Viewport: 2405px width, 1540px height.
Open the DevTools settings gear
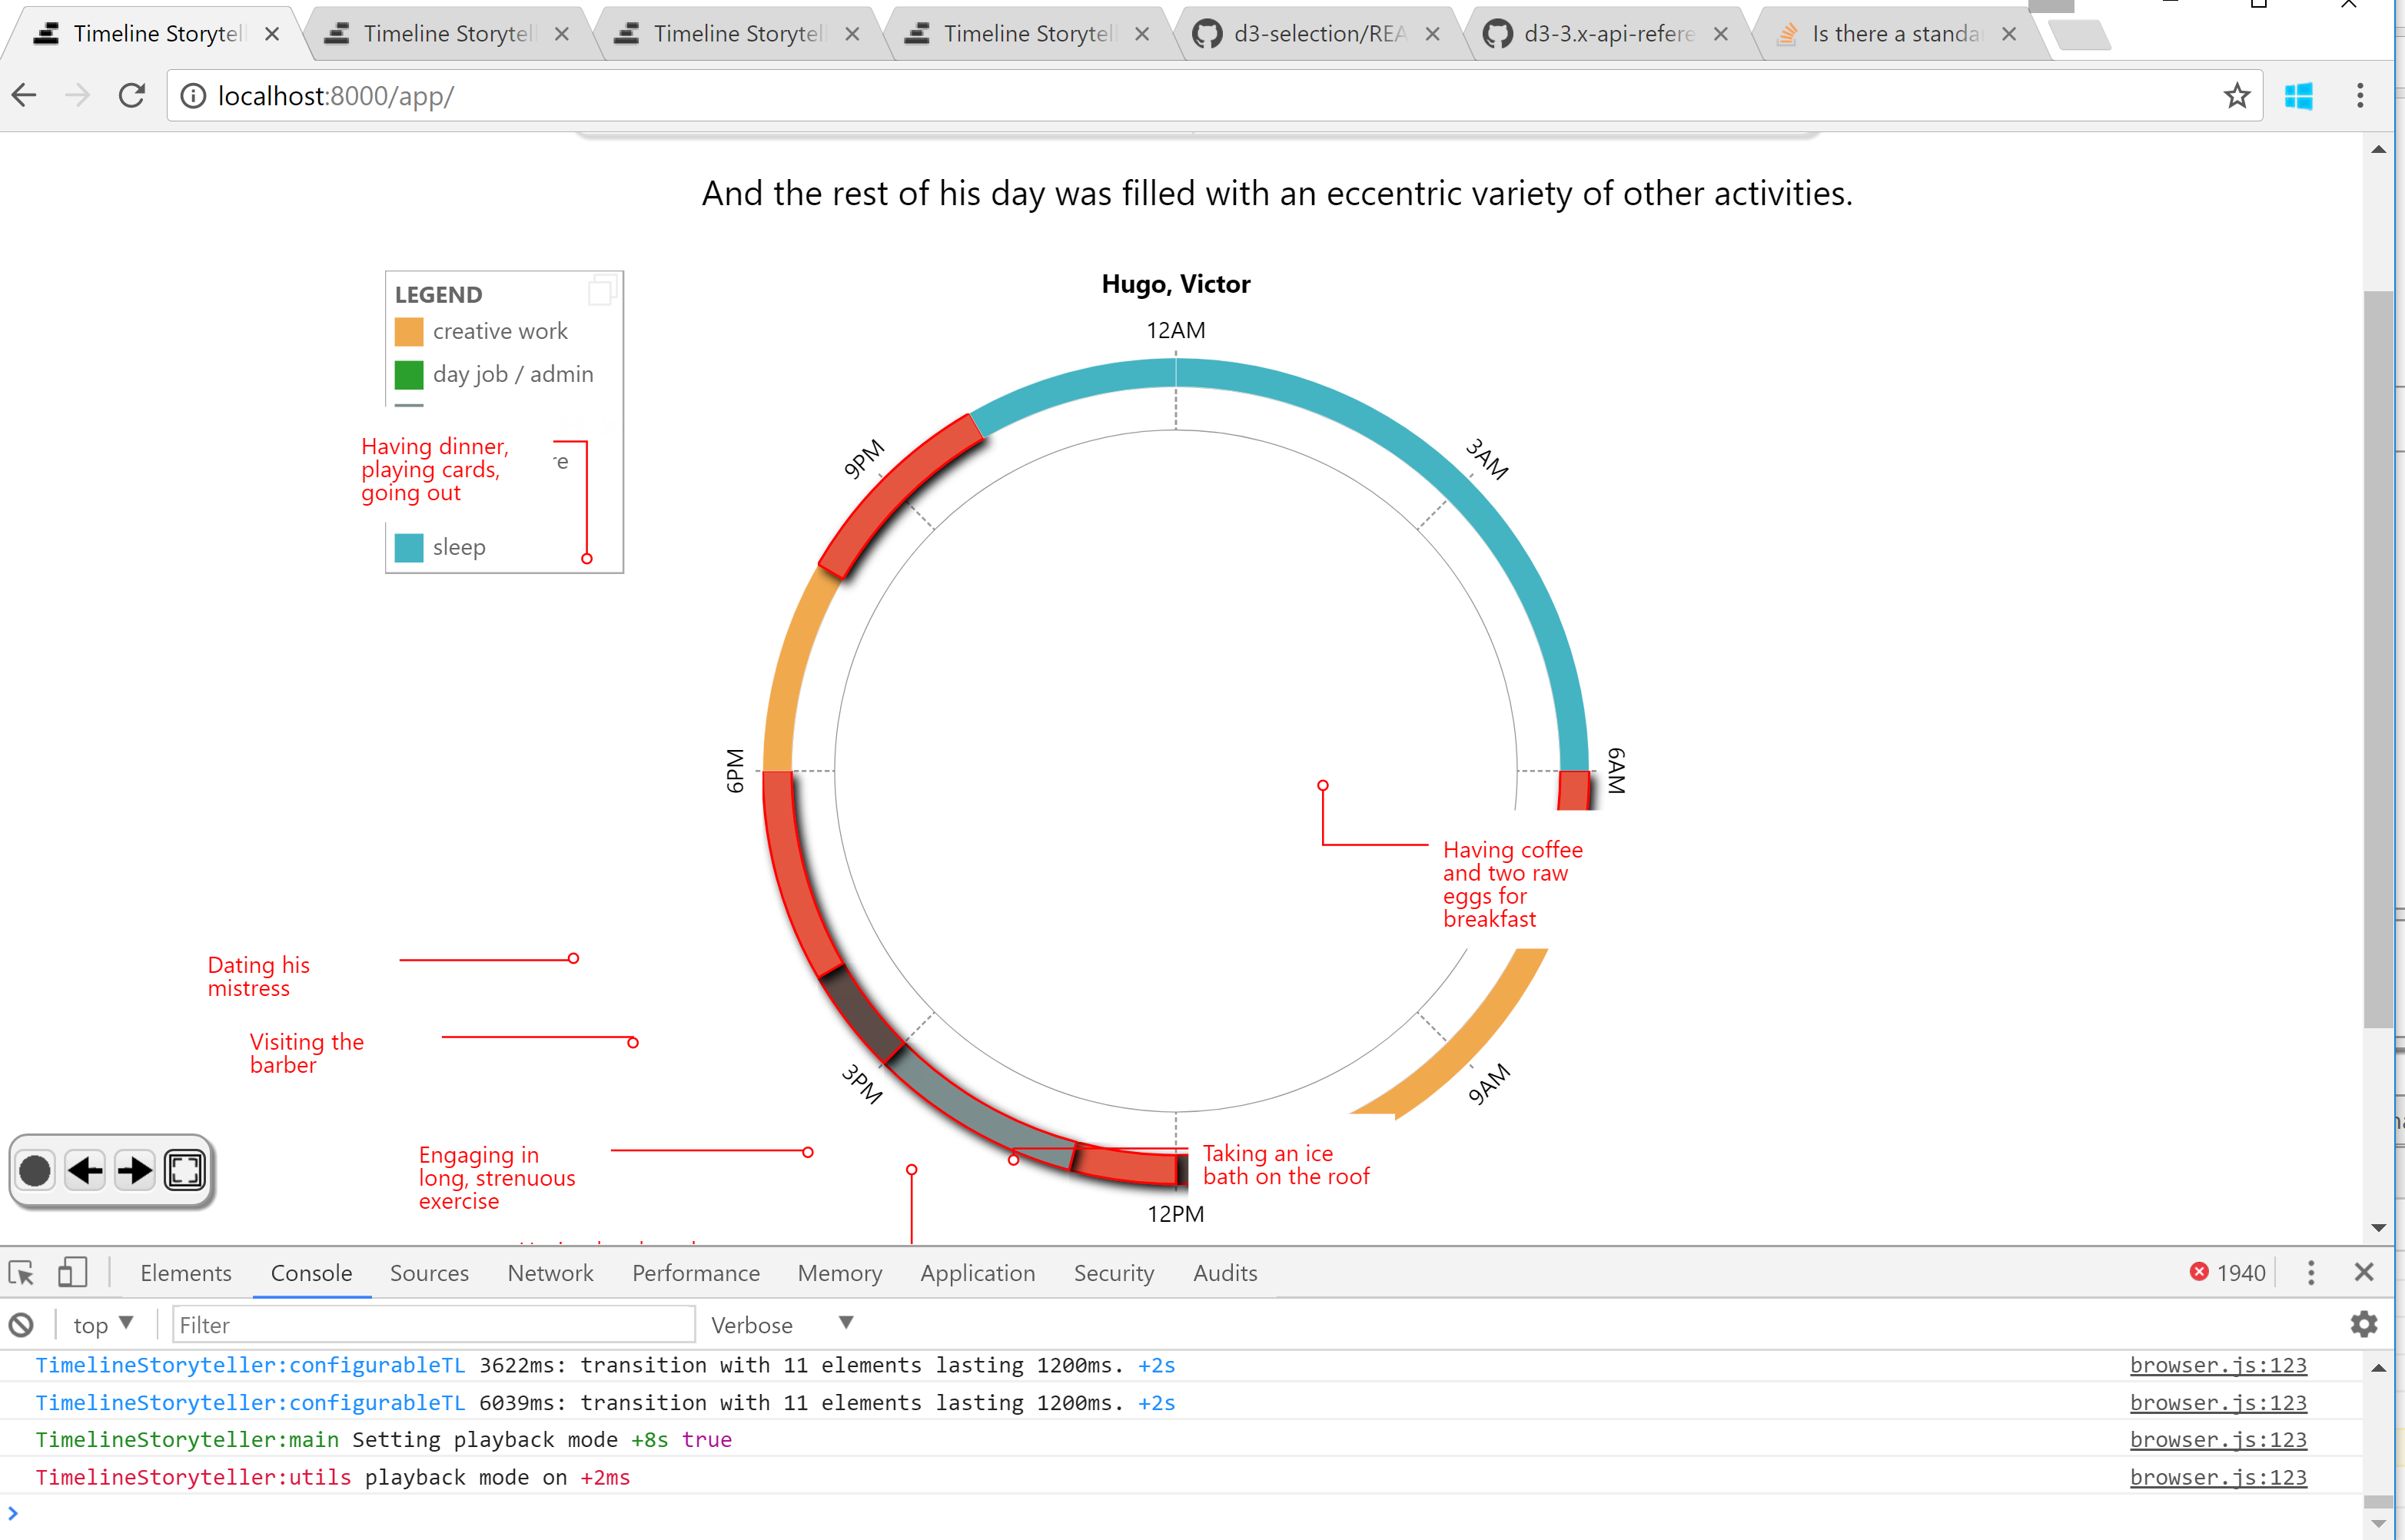[2364, 1323]
